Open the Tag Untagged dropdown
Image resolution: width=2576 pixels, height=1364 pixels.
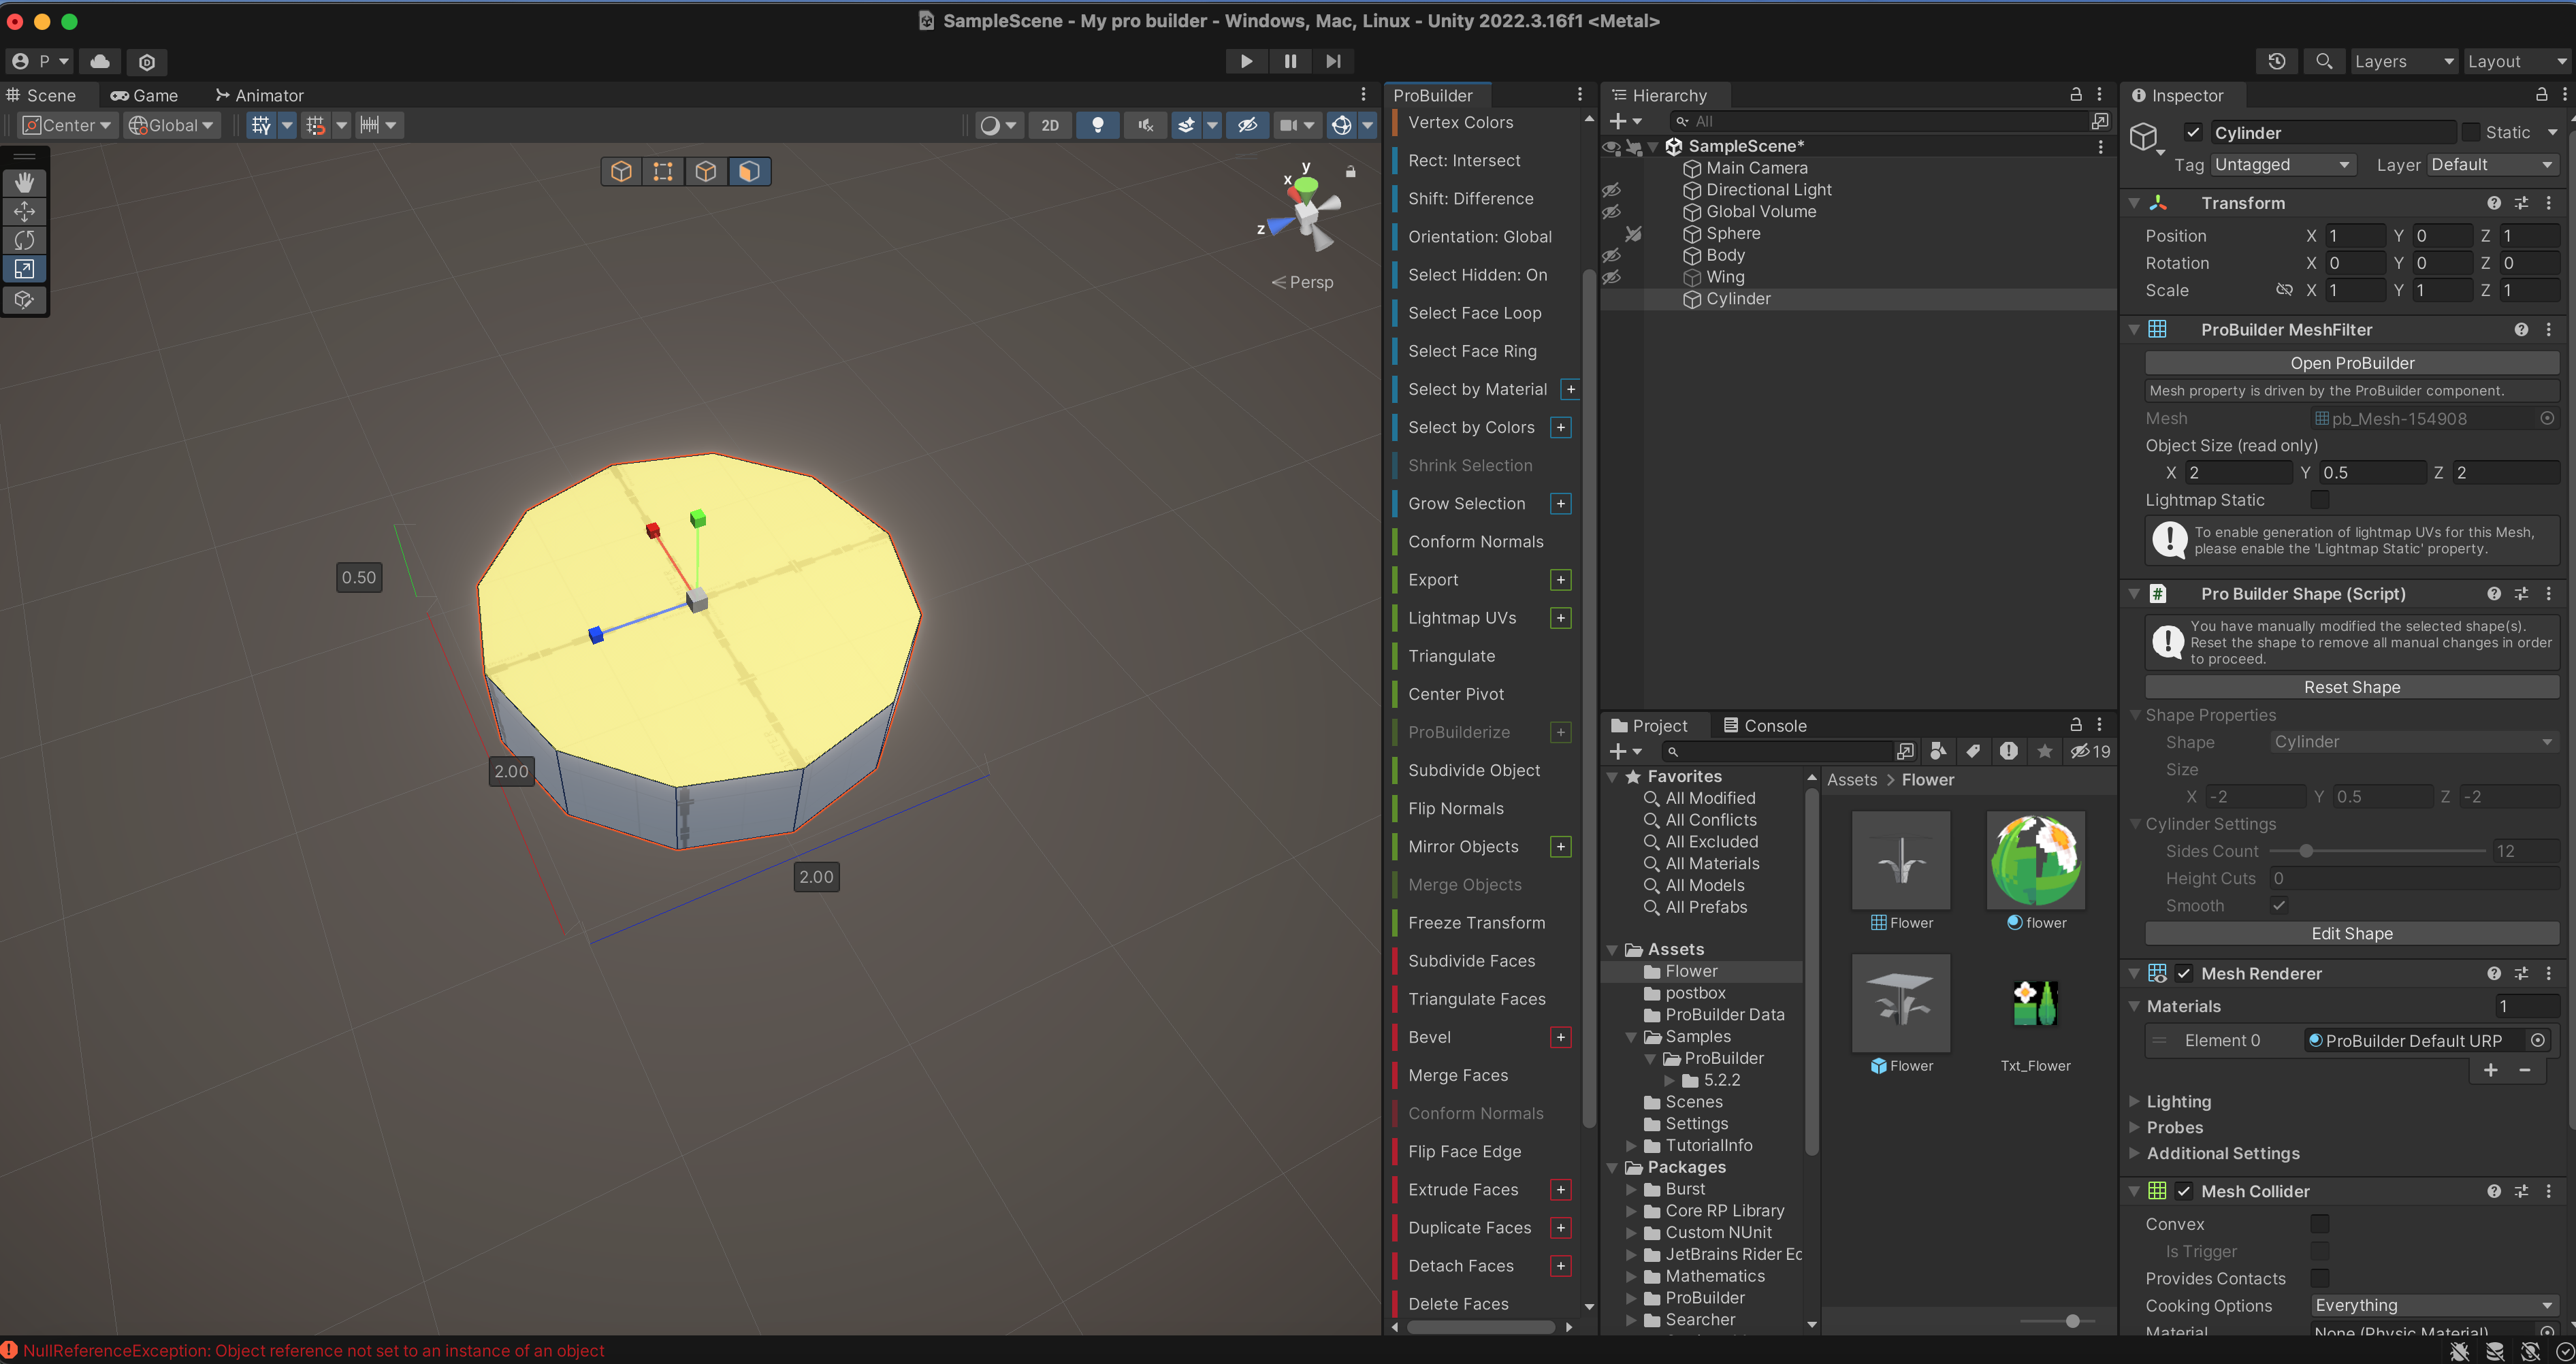(x=2282, y=164)
